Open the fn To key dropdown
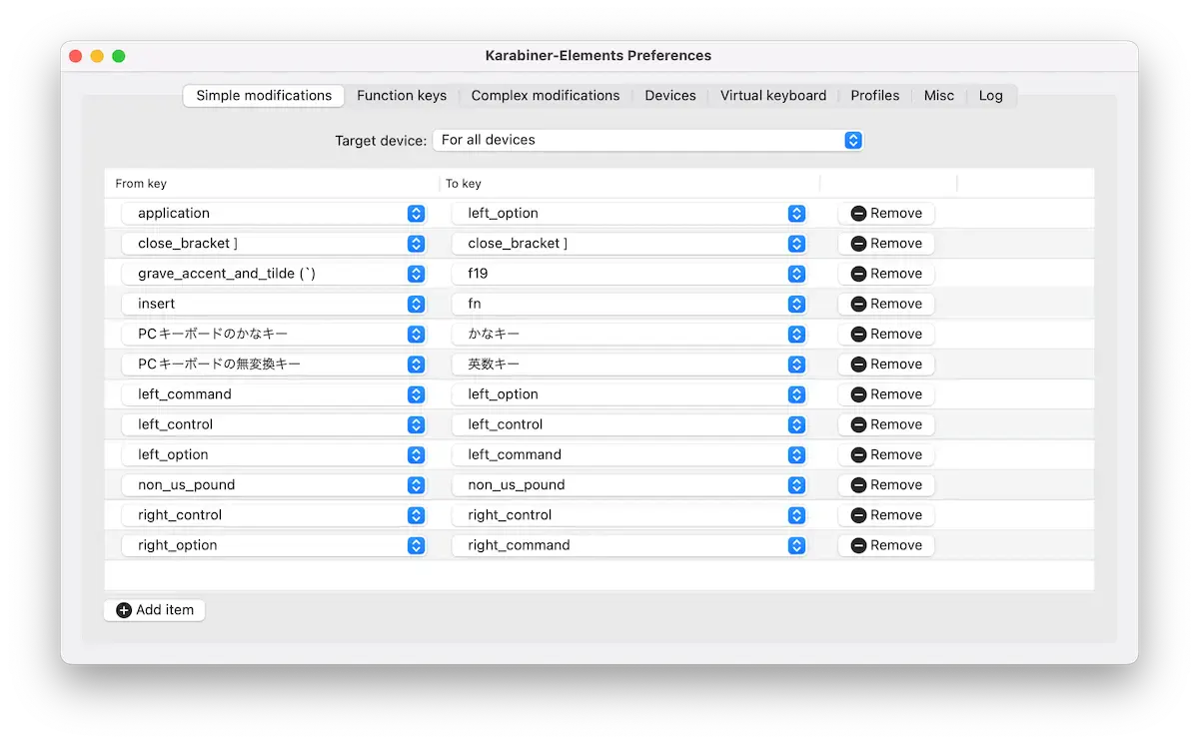Screen dimensions: 1199x744 coord(629,304)
